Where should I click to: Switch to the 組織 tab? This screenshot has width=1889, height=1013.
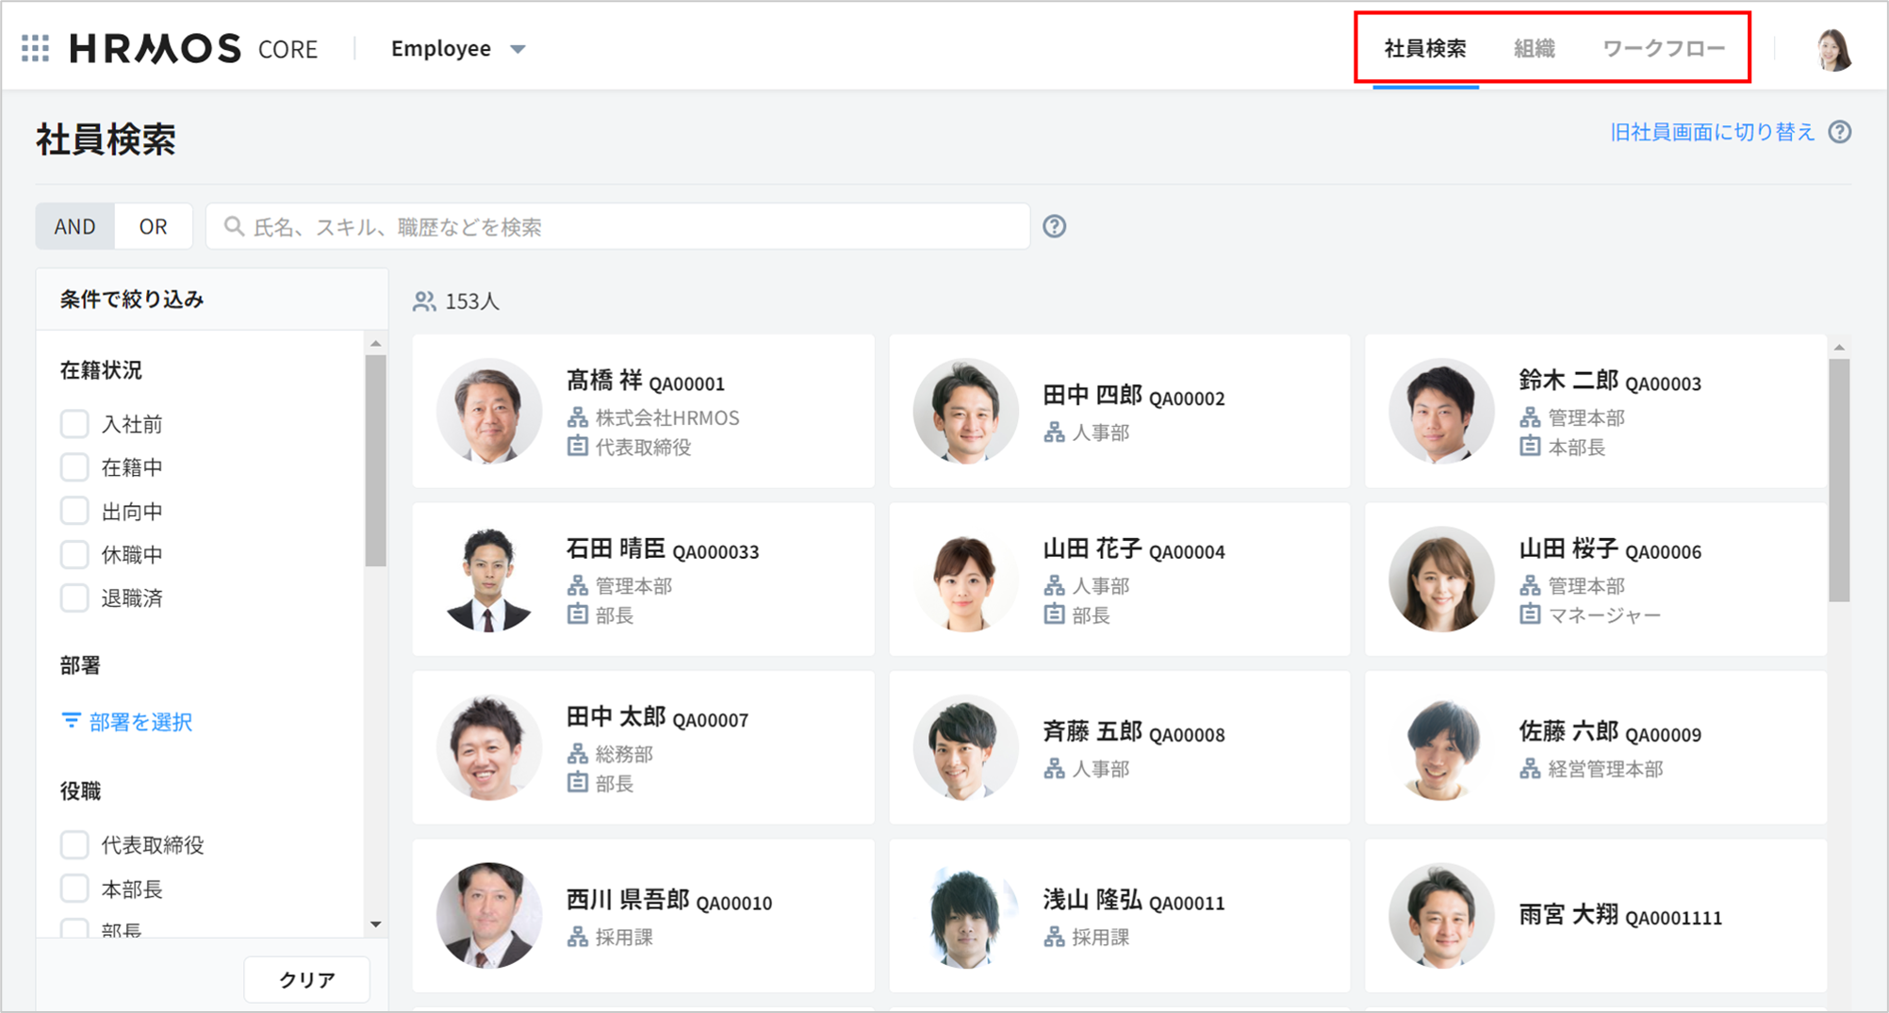(1534, 49)
